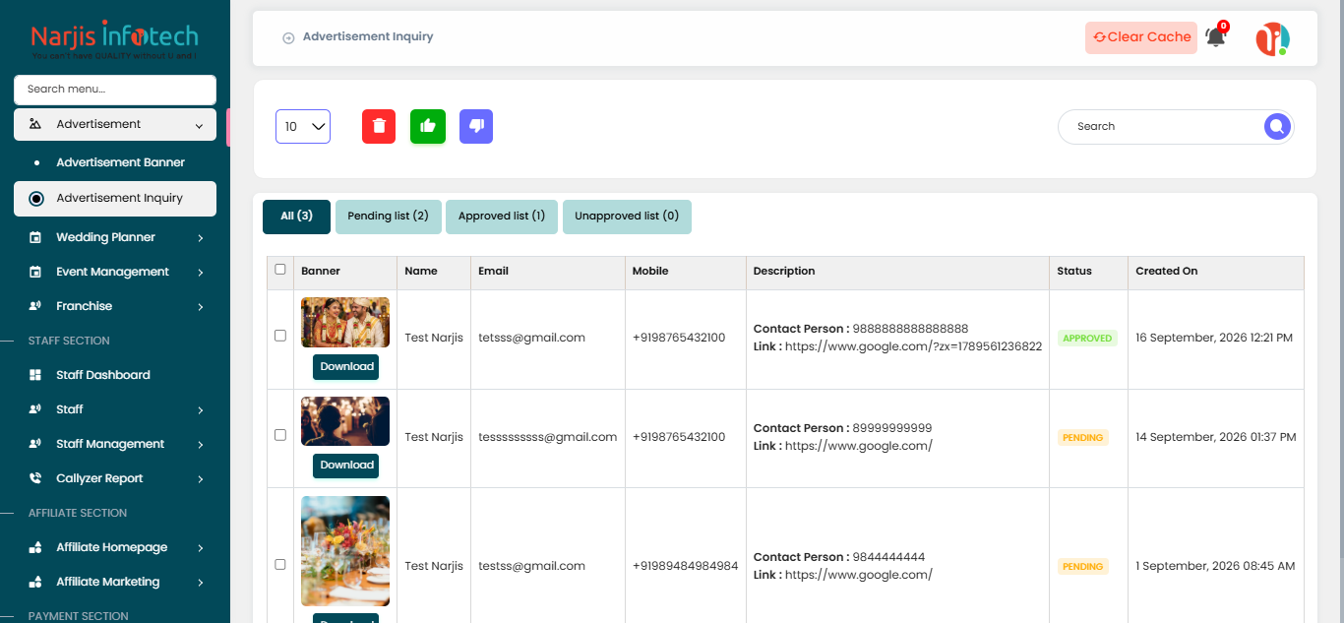Viewport: 1344px width, 623px height.
Task: Click the Affiliate Homepage sidebar icon
Action: click(35, 547)
